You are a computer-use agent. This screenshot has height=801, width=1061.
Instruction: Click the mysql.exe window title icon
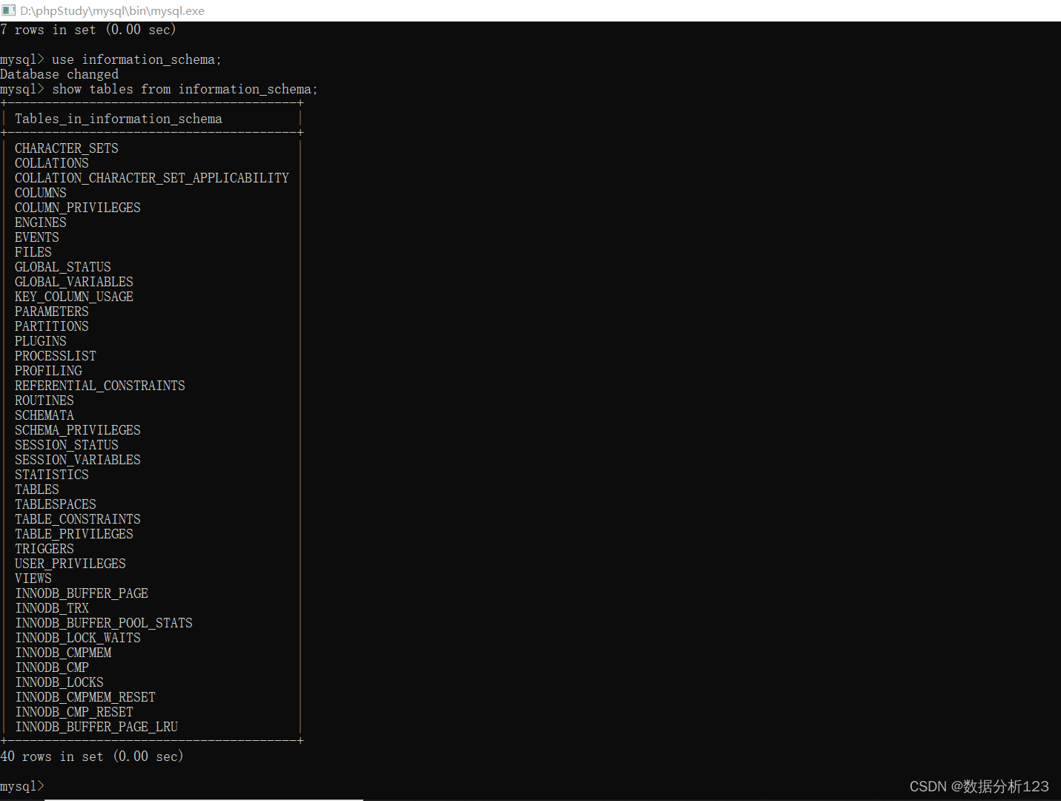(x=8, y=10)
